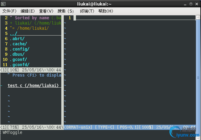
Task: Select the .abrt/ directory
Action: click(17, 39)
